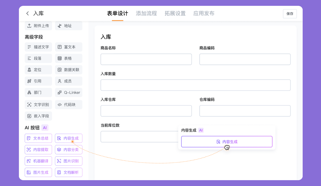Viewport: 321px width, 186px height.
Task: Add an 嵌入字段 embed field
Action: point(38,116)
